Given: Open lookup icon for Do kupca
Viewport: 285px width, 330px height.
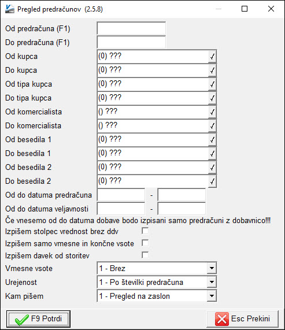Looking at the screenshot, I should [212, 71].
